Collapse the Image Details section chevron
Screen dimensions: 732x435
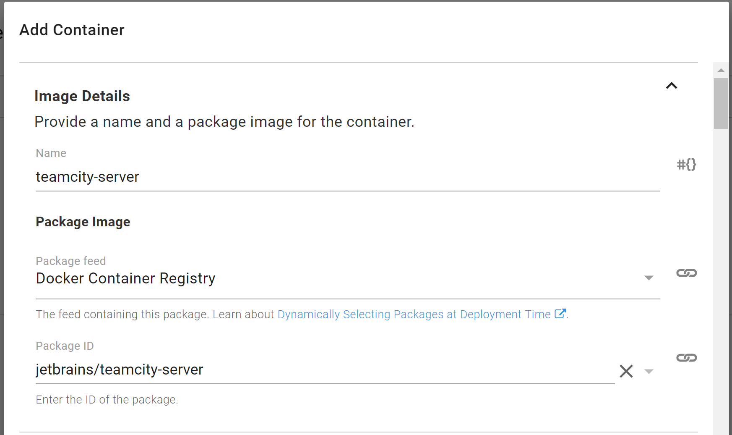tap(671, 86)
